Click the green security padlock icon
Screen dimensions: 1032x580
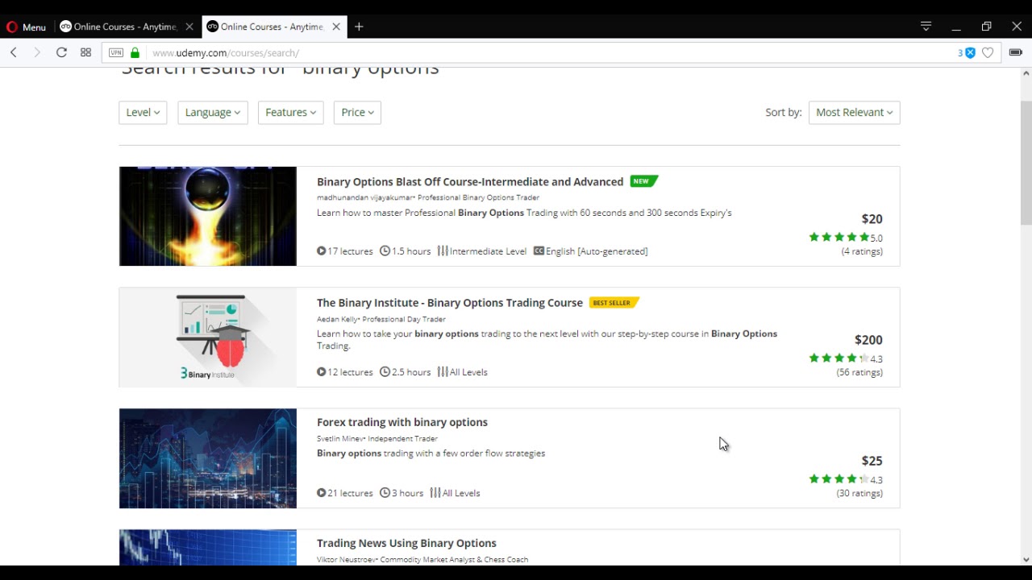(135, 52)
